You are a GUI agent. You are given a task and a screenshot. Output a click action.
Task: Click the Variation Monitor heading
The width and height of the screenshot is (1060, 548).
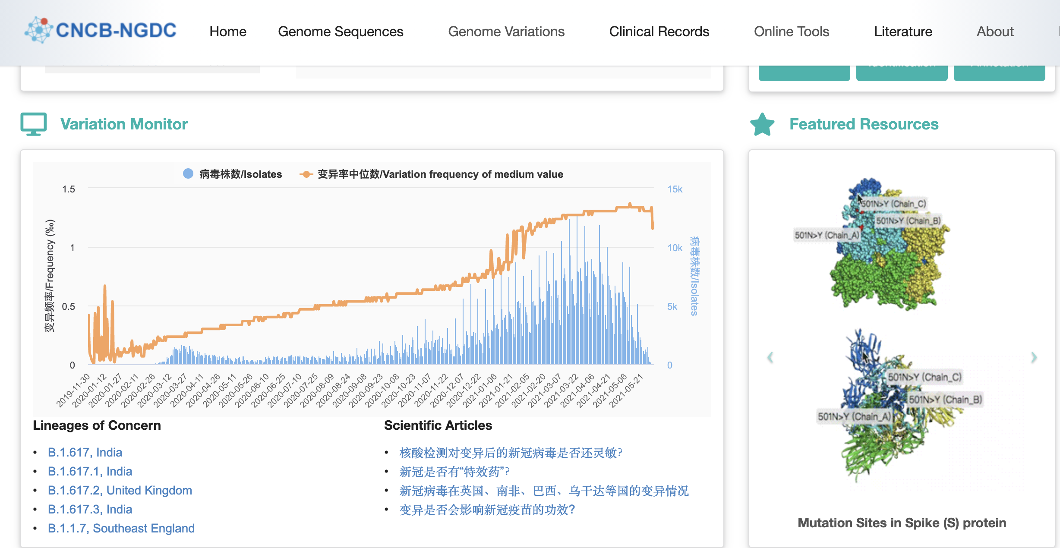124,124
